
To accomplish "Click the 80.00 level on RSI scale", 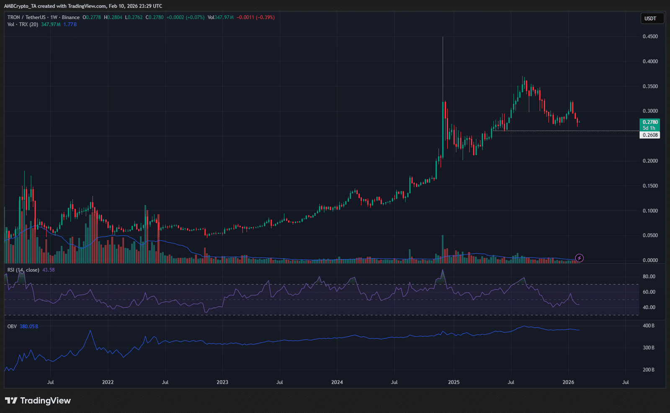I will click(649, 277).
